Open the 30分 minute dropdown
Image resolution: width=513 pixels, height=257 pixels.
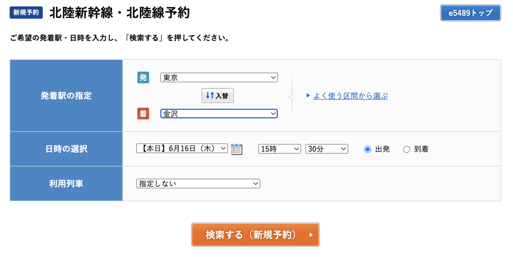click(327, 149)
